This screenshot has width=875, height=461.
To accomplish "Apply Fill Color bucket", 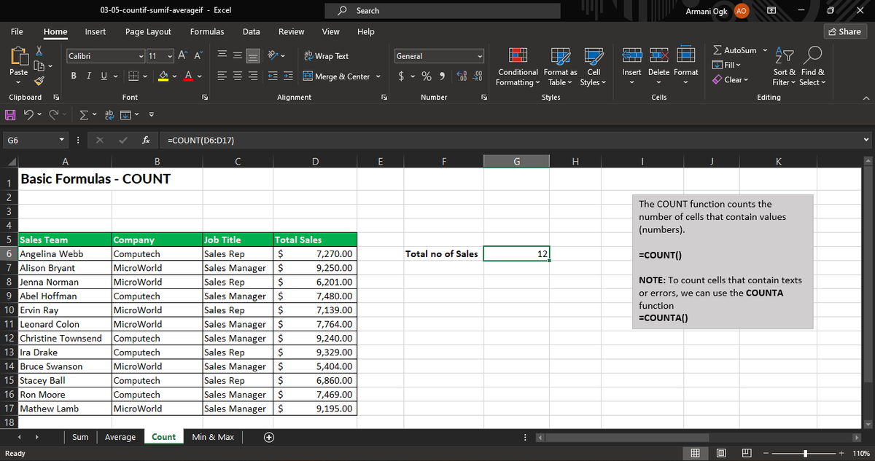I will (x=165, y=76).
